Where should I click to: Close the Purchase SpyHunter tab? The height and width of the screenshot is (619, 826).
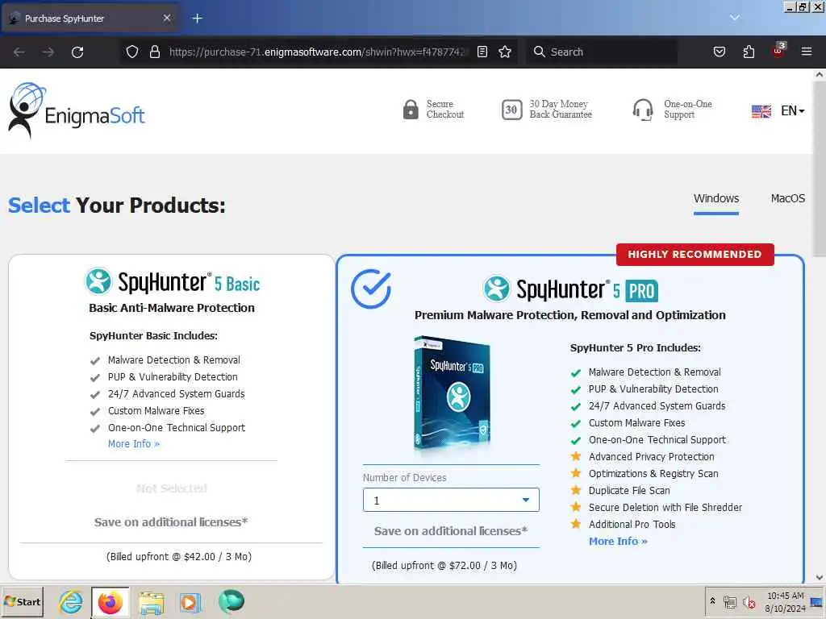pyautogui.click(x=166, y=19)
